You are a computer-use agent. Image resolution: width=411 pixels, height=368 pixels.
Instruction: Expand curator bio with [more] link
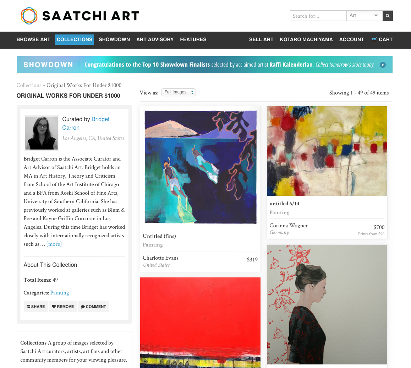click(54, 244)
